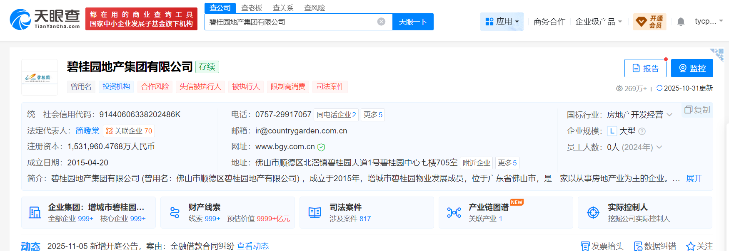This screenshot has width=729, height=251.
Task: Open 商务合作 menu item
Action: tap(549, 22)
